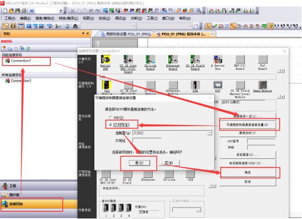Image resolution: width=302 pixels, height=219 pixels.
Task: Click the 否(N) No button
Action: tap(169, 163)
